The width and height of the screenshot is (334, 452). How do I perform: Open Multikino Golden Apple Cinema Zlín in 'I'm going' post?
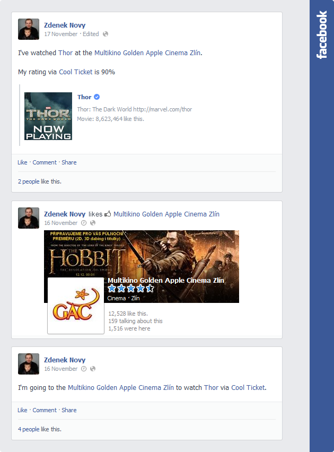pyautogui.click(x=121, y=387)
